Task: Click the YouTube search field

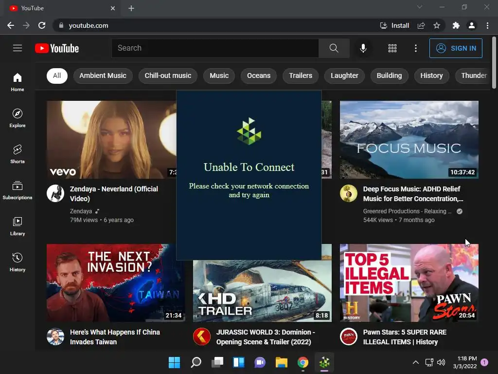Action: (x=215, y=48)
